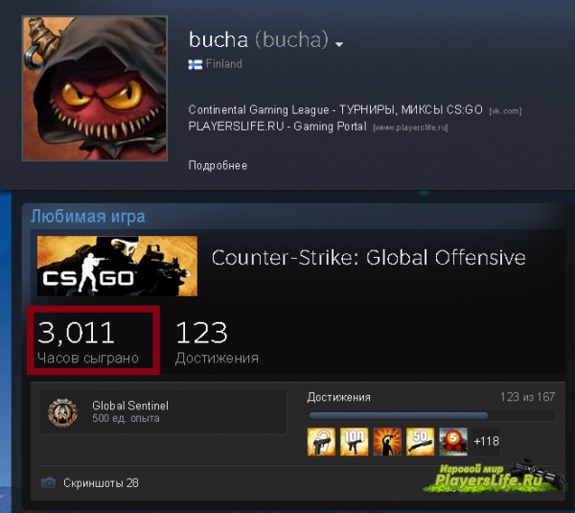Viewport: 575px width, 513px height.
Task: Open the Скриншоты 28 link
Action: pyautogui.click(x=101, y=483)
